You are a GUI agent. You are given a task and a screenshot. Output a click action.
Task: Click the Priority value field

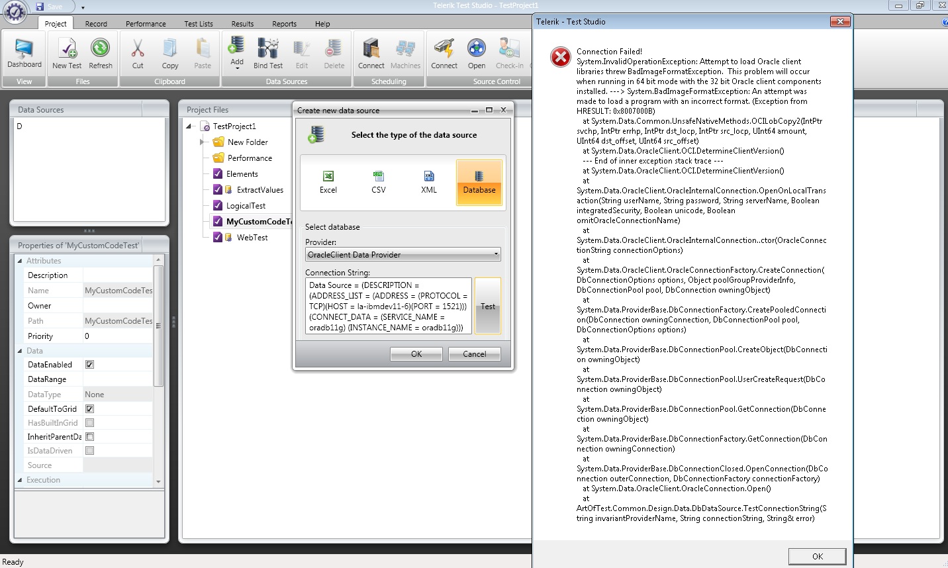tap(118, 336)
